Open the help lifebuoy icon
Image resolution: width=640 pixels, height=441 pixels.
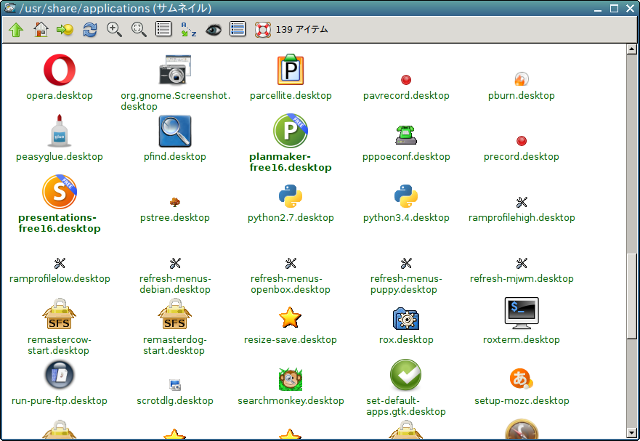click(x=263, y=29)
